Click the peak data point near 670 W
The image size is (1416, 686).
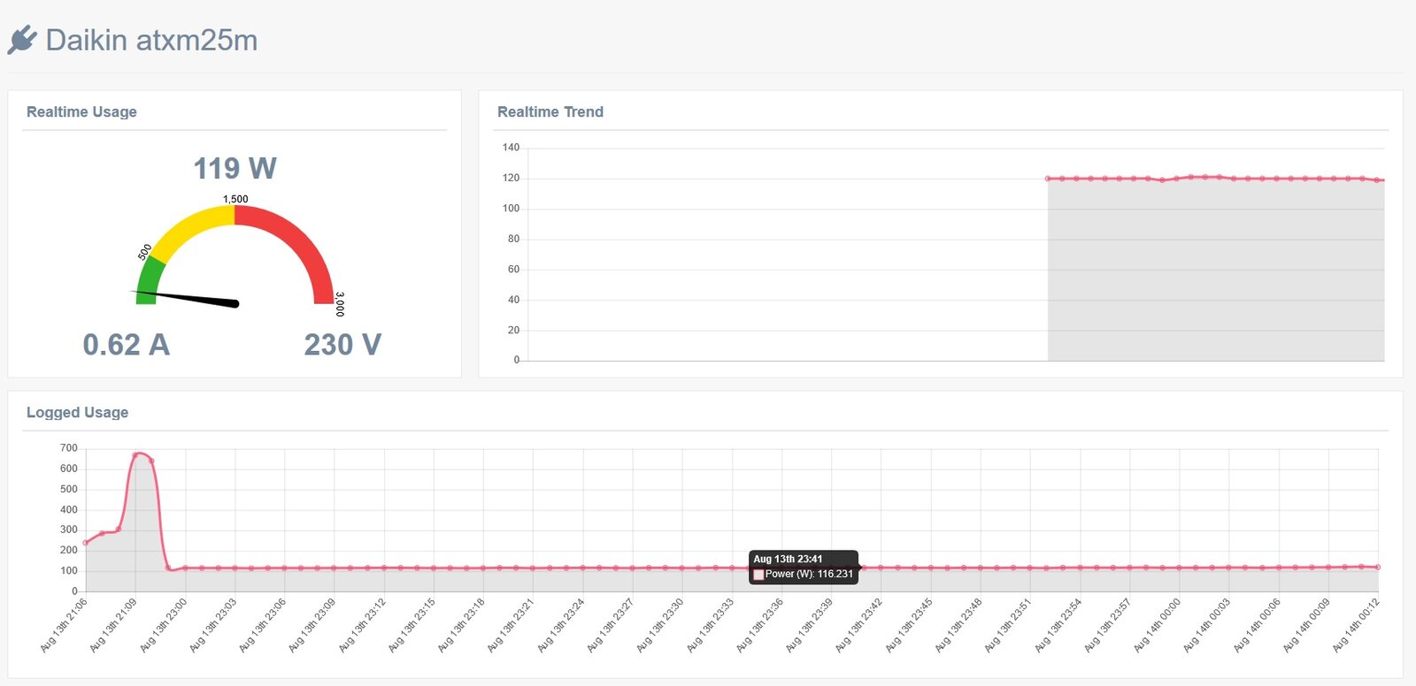click(135, 455)
